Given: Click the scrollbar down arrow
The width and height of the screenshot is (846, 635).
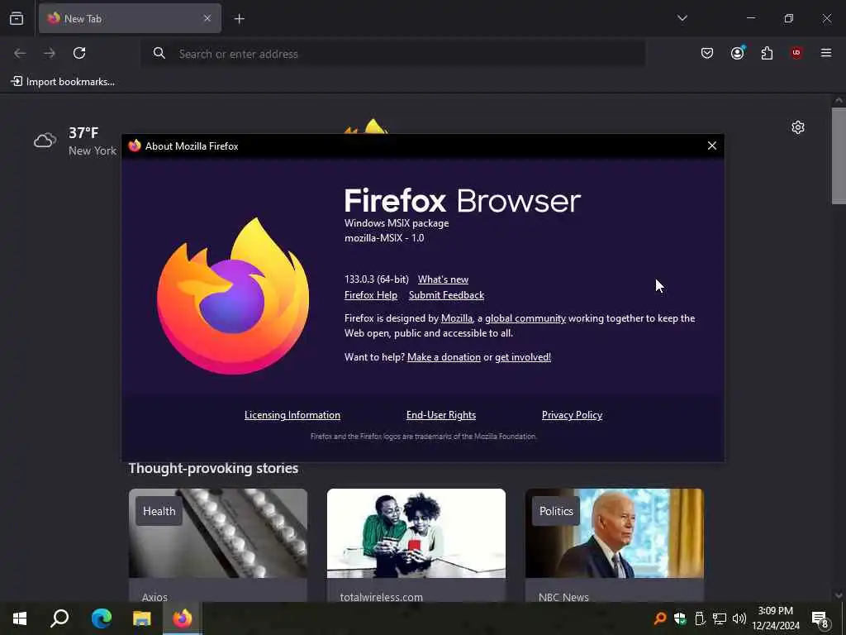Looking at the screenshot, I should [x=839, y=596].
